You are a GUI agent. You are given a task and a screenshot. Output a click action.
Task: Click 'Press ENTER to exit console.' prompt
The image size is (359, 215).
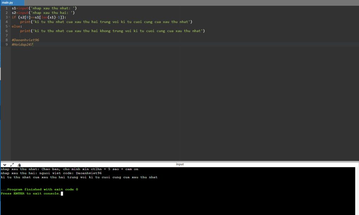click(31, 194)
